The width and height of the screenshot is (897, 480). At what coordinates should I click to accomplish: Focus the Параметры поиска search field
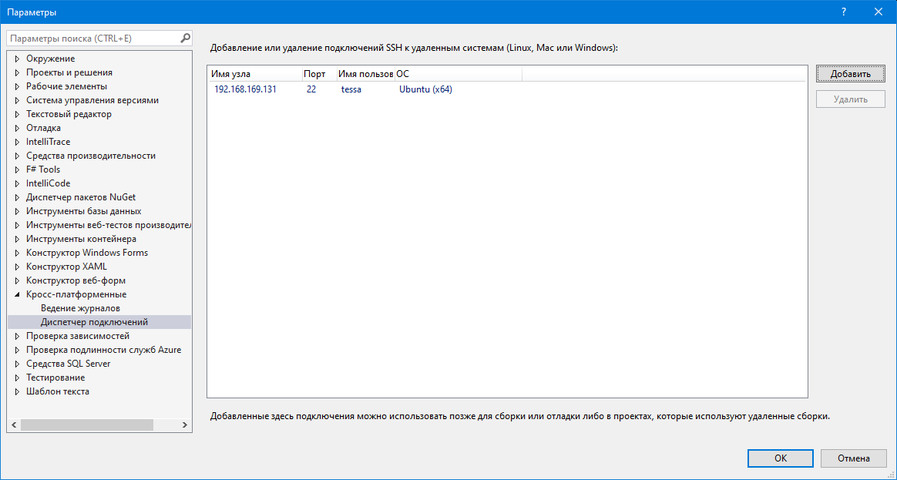point(92,38)
